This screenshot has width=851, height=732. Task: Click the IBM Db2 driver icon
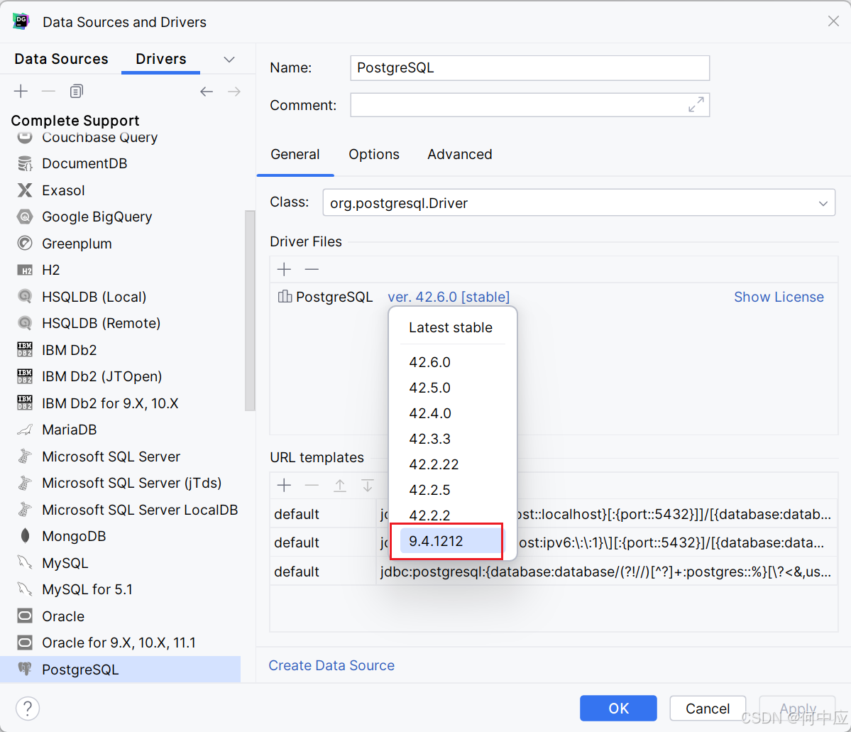[25, 350]
